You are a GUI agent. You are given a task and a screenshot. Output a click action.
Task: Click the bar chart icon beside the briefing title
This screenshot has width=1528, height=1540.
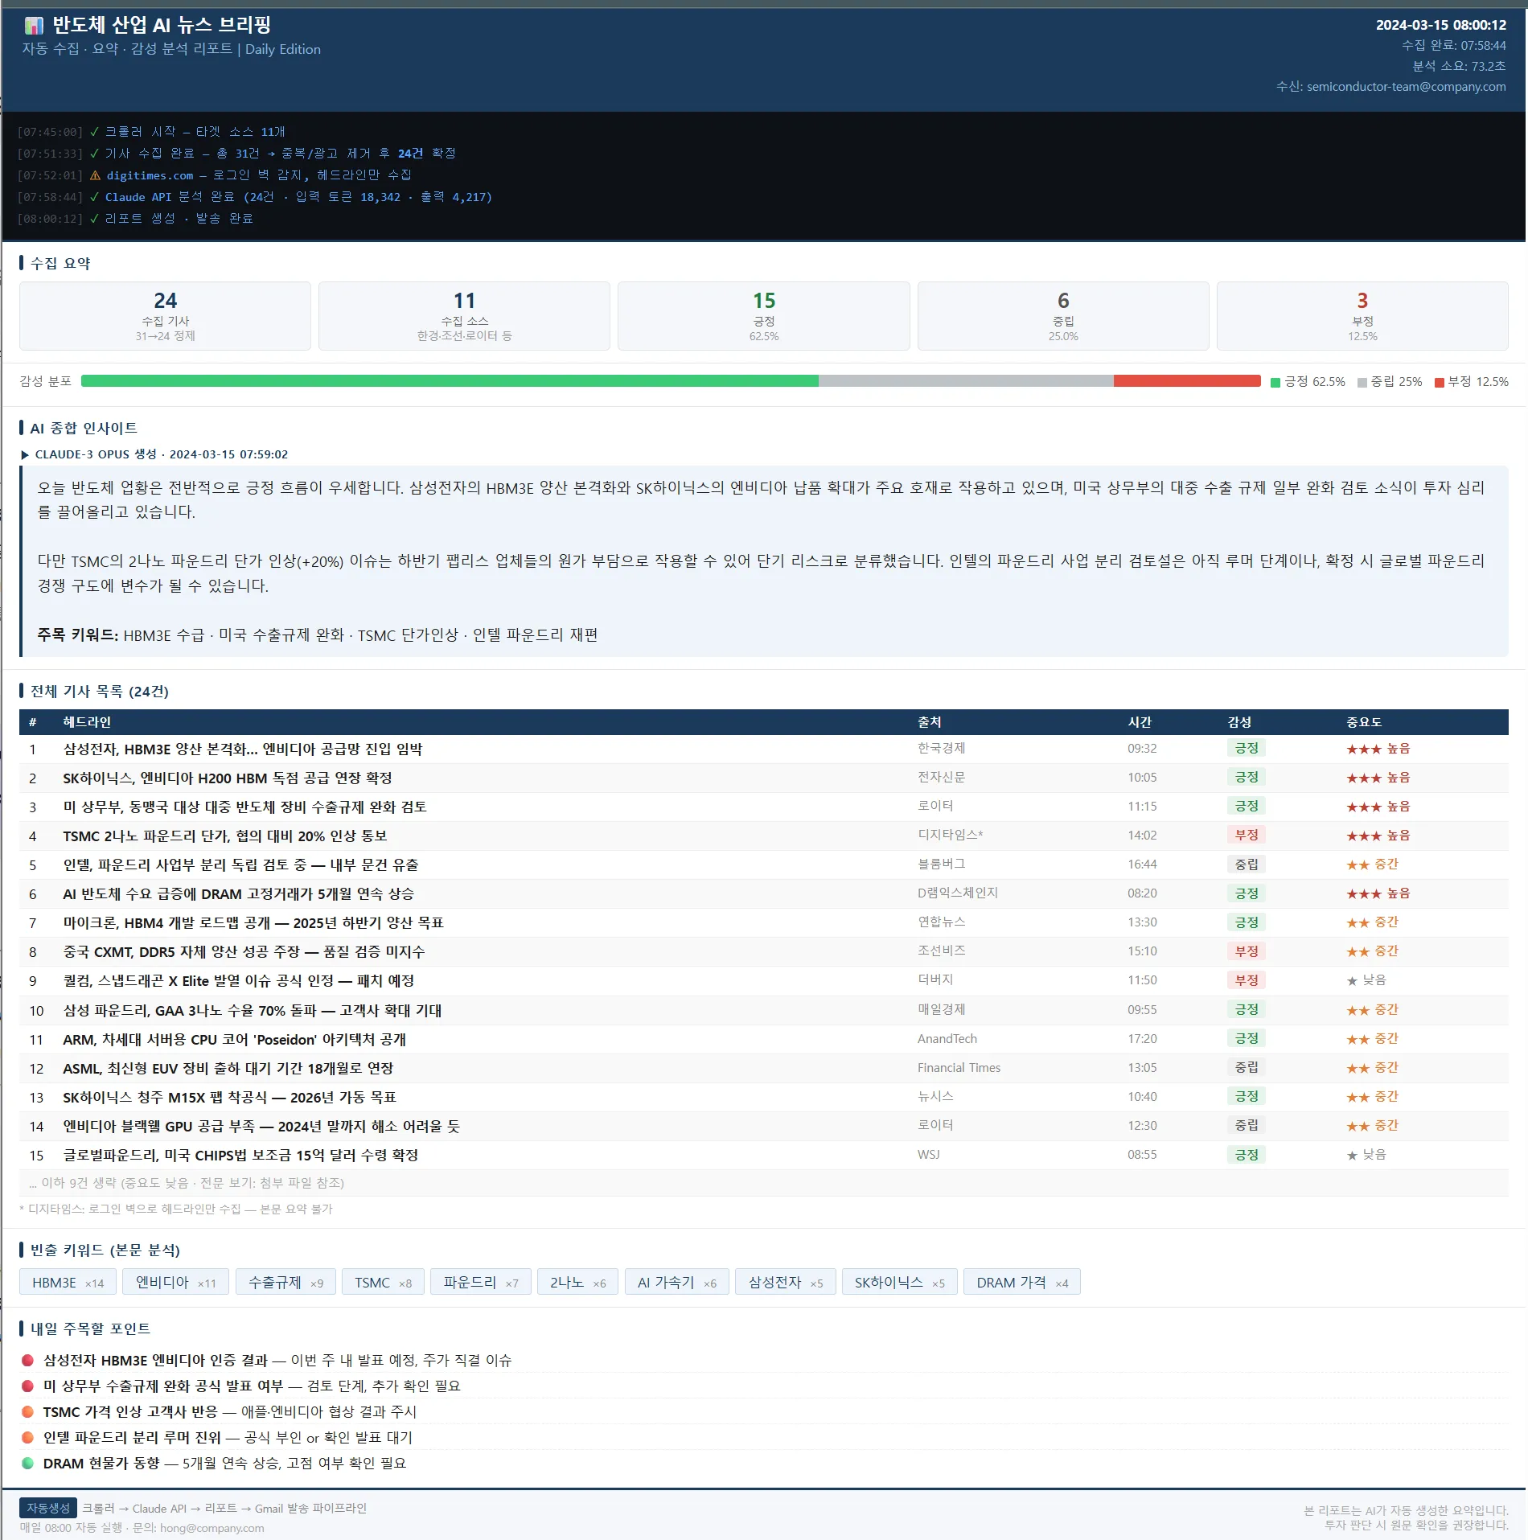(x=34, y=26)
